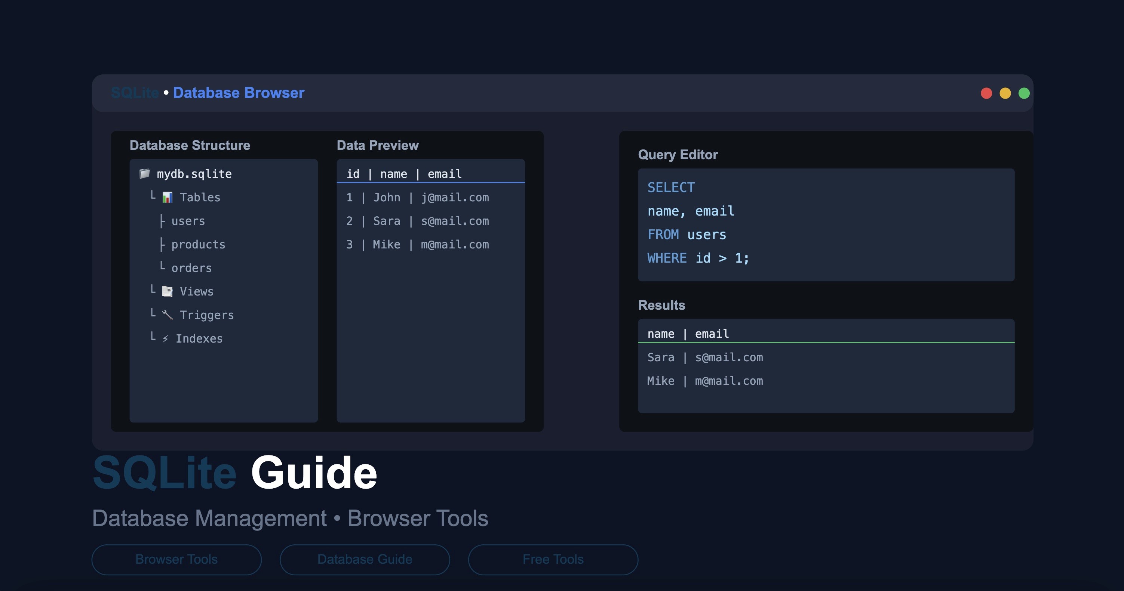Click the Free Tools button

pos(552,559)
